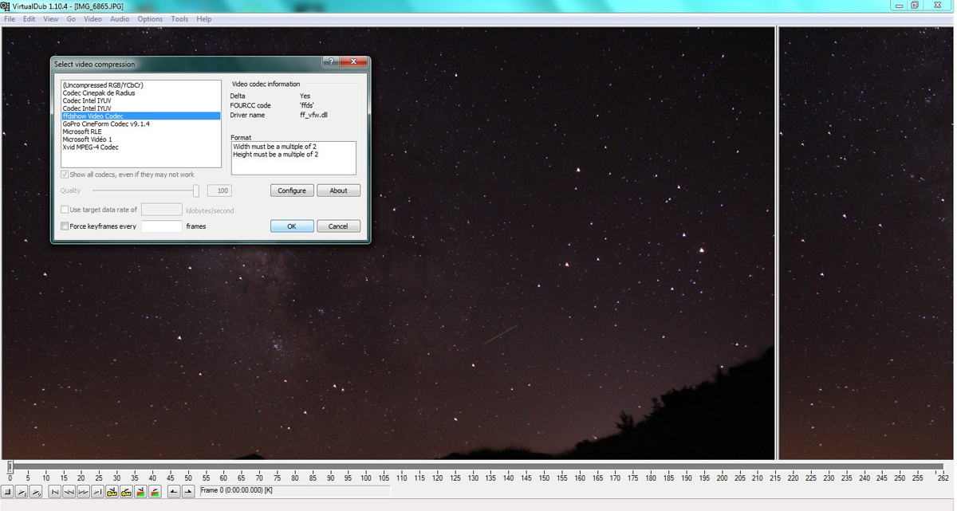
Task: Click the Configure button
Action: [292, 191]
